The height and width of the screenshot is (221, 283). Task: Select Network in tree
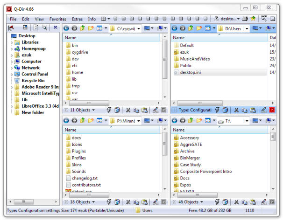[x=30, y=68]
